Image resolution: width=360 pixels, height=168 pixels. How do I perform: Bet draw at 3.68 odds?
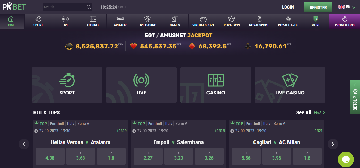coord(81,156)
